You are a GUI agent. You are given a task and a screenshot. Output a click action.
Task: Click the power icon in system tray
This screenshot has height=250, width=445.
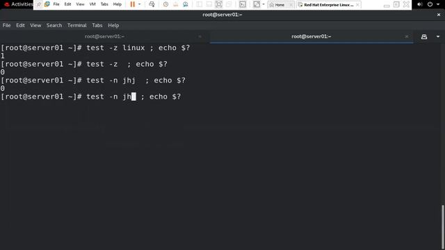point(430,4)
